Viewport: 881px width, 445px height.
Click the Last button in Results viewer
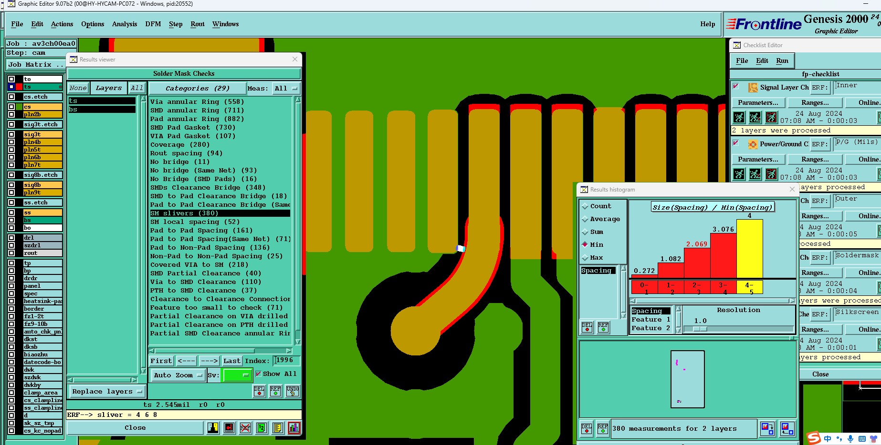click(232, 361)
